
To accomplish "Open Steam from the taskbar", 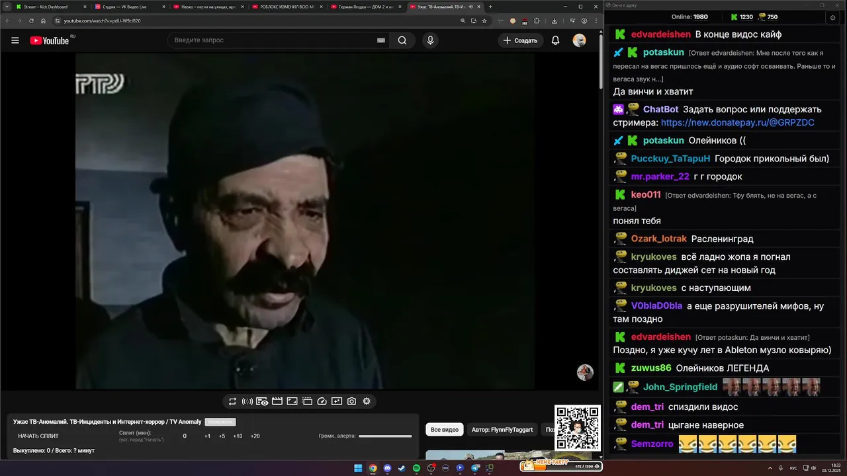I will tap(402, 468).
